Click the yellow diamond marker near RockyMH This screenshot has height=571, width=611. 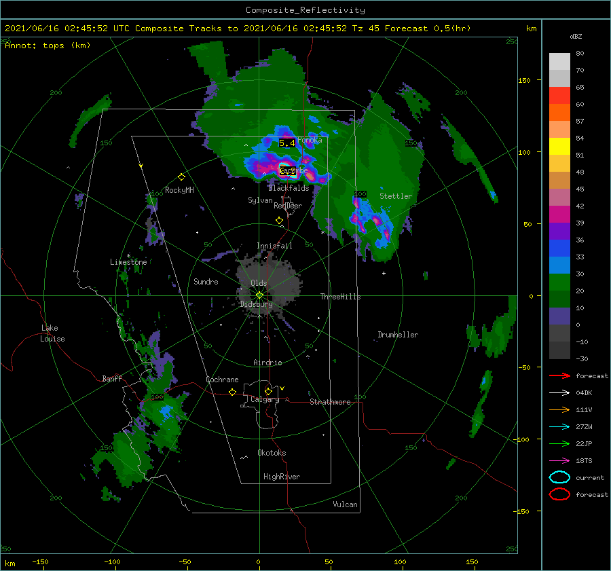click(181, 177)
